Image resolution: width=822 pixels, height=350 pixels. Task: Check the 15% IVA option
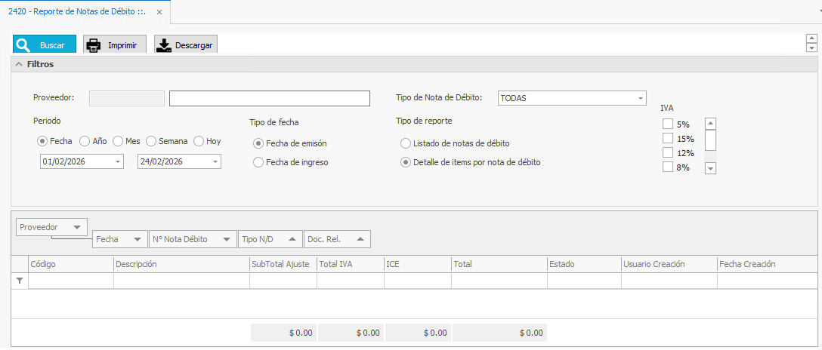pyautogui.click(x=667, y=139)
